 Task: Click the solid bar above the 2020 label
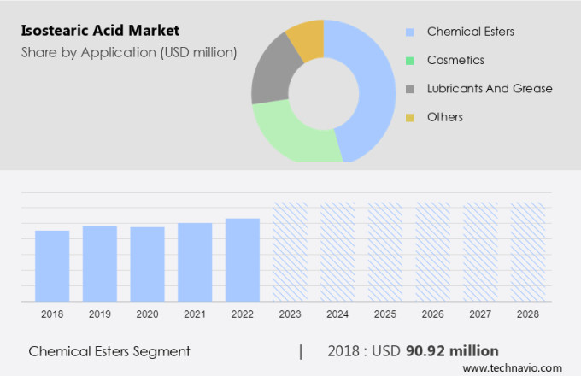click(147, 263)
